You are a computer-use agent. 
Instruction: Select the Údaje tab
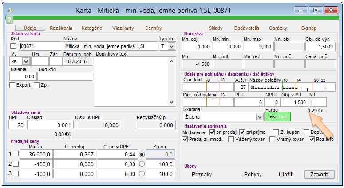coord(30,28)
